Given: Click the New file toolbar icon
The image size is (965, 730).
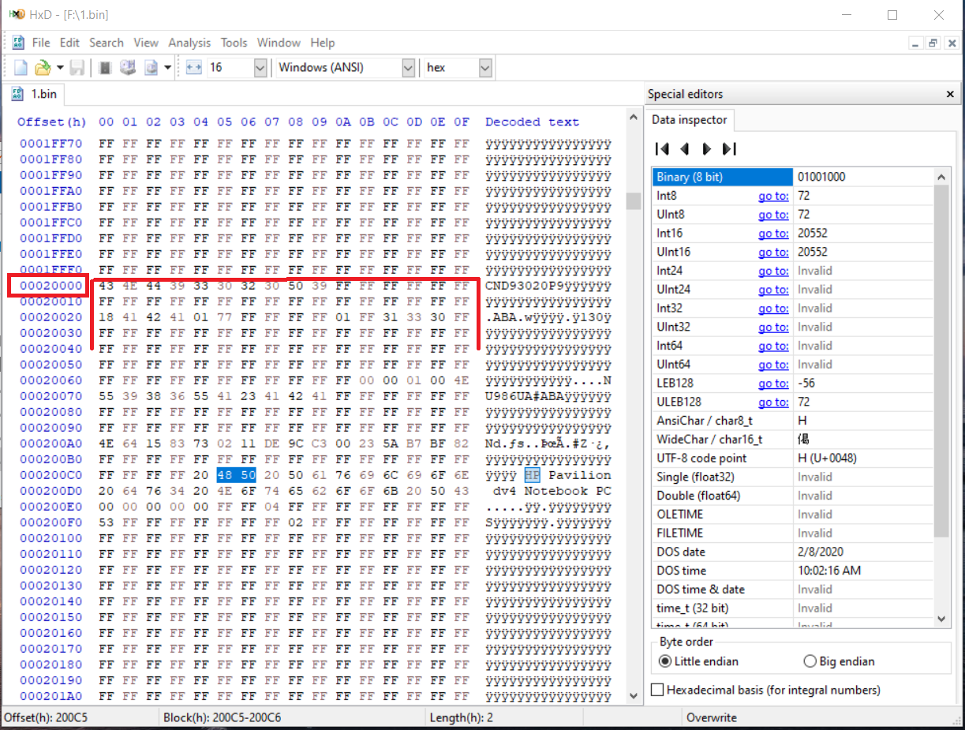Looking at the screenshot, I should 21,68.
